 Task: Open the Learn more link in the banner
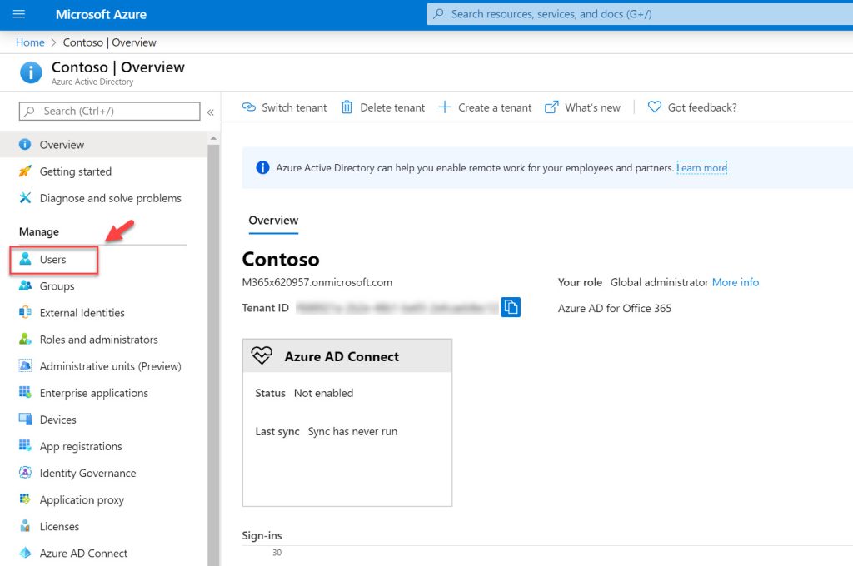point(701,166)
